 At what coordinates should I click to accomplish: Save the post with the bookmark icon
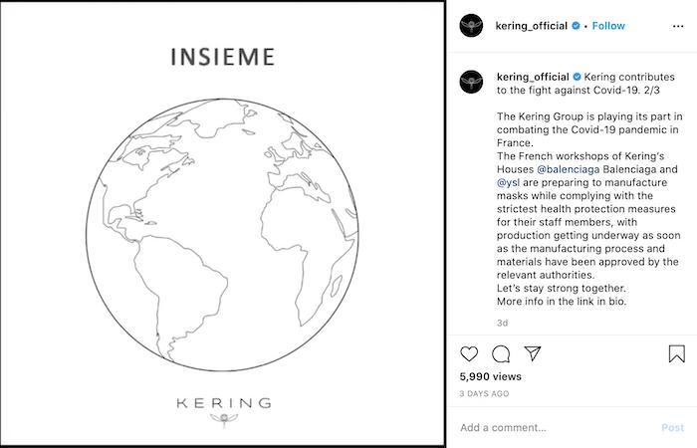click(x=676, y=353)
